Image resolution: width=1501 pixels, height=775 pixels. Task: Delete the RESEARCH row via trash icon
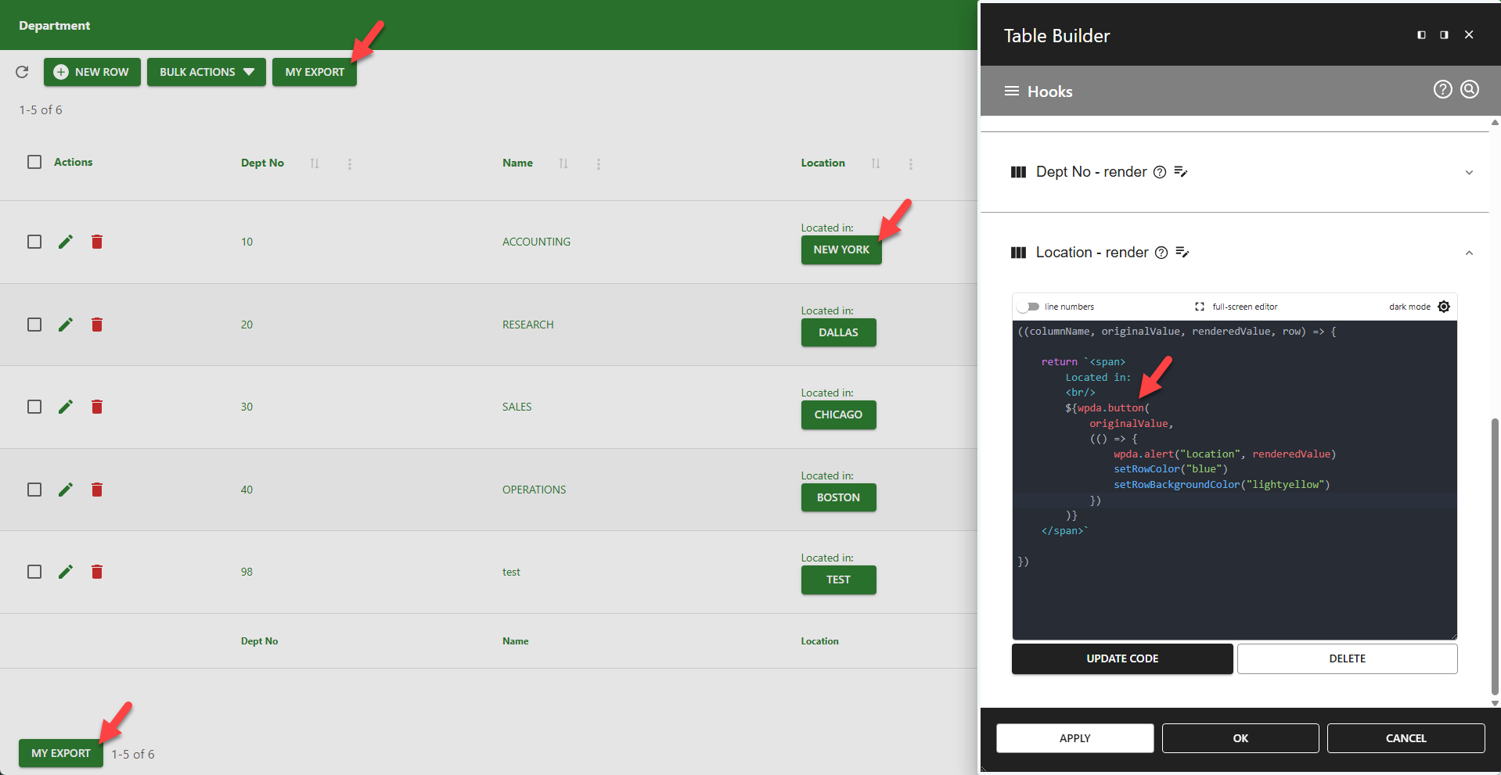[97, 325]
